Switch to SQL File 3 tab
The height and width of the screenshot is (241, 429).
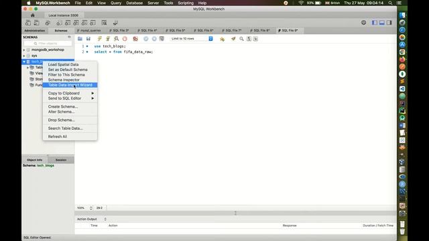119,31
